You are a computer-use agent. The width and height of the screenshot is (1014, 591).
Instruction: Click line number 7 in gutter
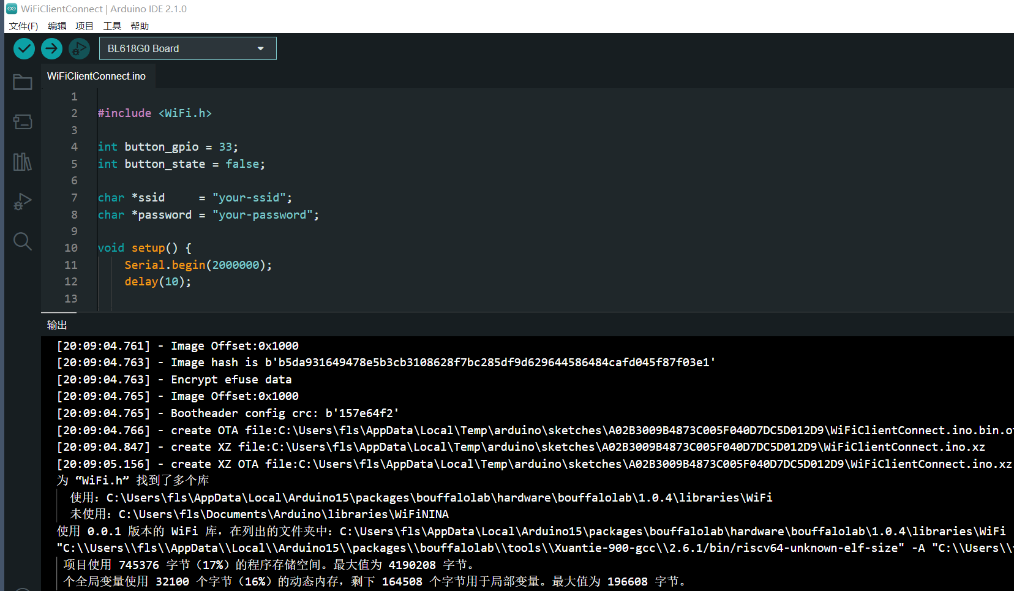point(74,198)
